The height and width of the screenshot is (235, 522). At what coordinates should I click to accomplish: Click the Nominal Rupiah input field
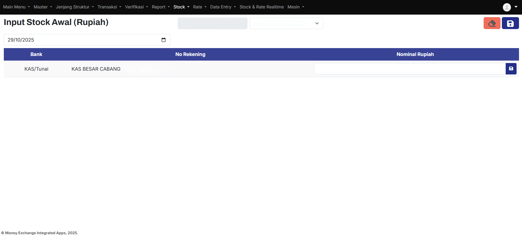pos(410,69)
